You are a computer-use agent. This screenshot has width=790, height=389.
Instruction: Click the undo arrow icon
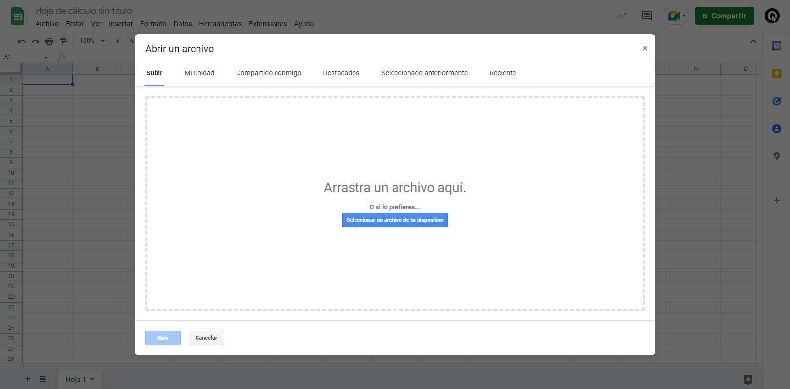coord(21,41)
